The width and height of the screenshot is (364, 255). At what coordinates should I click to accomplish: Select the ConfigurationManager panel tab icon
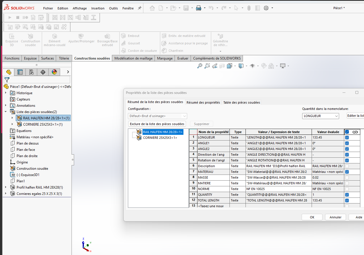coord(31,72)
